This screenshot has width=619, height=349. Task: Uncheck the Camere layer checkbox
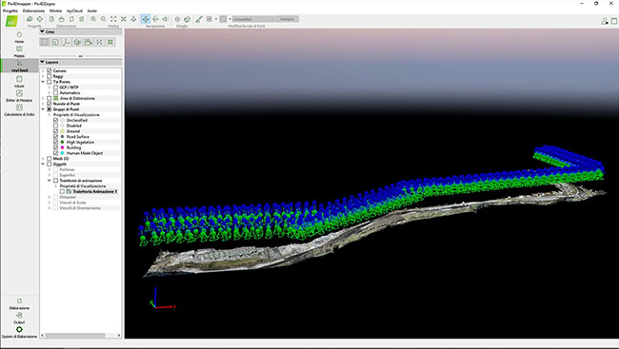pos(50,71)
